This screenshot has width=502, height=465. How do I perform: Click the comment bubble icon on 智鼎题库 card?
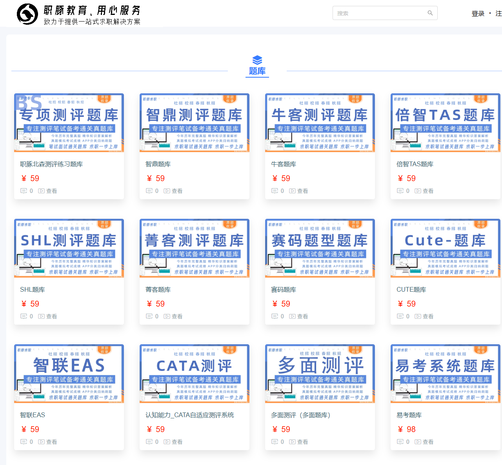[150, 191]
